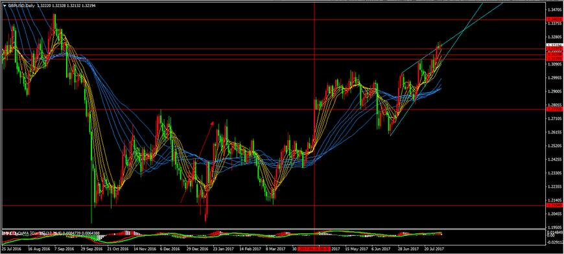Click the MACD indicator label in subwindow

point(7,233)
